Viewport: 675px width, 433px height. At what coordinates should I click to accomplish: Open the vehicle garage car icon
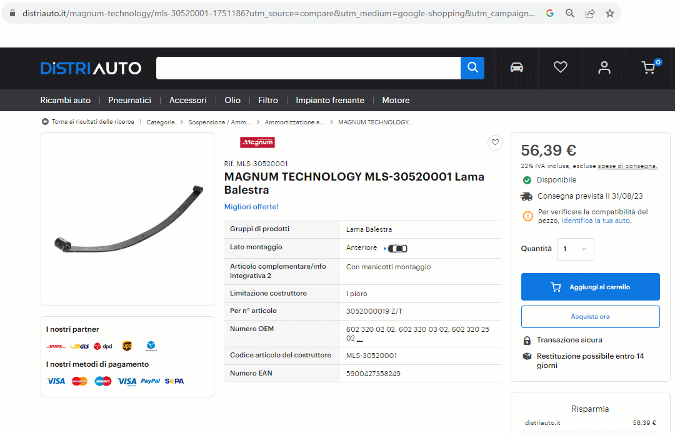[x=516, y=67]
